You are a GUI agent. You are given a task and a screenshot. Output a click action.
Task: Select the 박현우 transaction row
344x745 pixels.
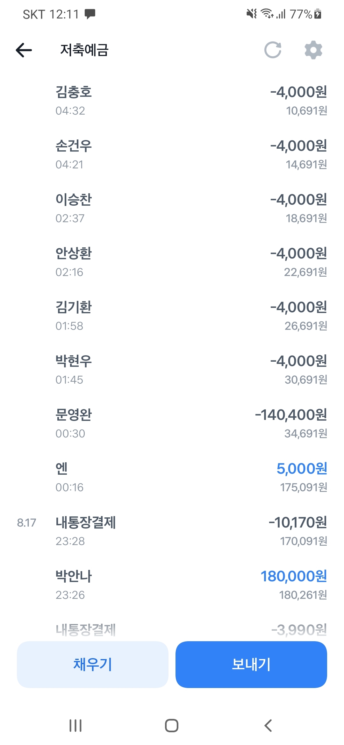click(x=172, y=370)
